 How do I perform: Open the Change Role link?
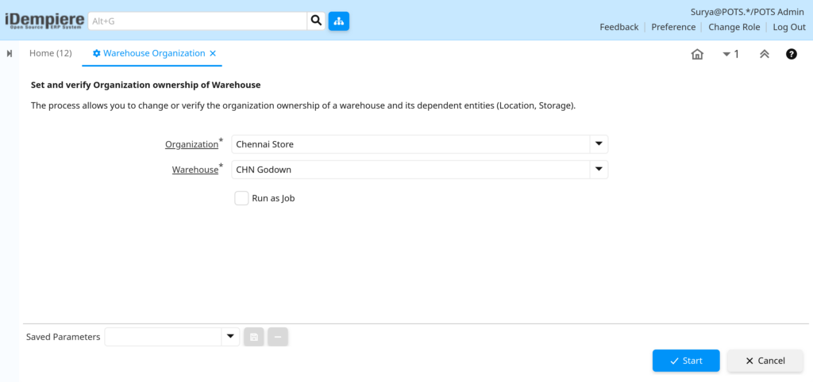coord(734,27)
